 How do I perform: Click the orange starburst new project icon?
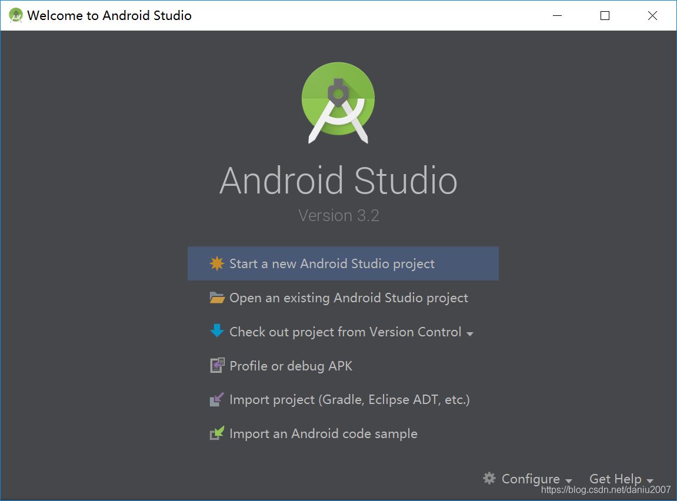coord(216,263)
